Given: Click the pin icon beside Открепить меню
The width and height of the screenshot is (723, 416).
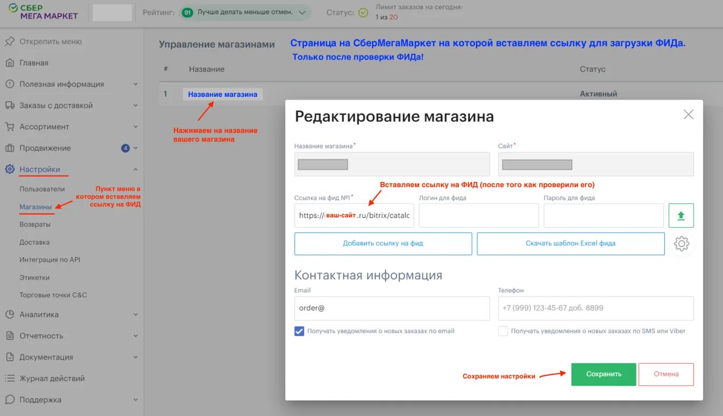Looking at the screenshot, I should [x=9, y=41].
